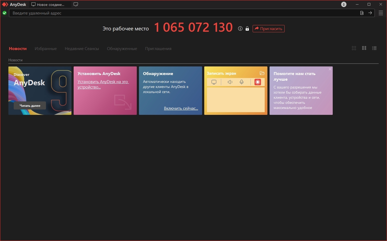Open the file transfer icon in address bar

pyautogui.click(x=362, y=13)
